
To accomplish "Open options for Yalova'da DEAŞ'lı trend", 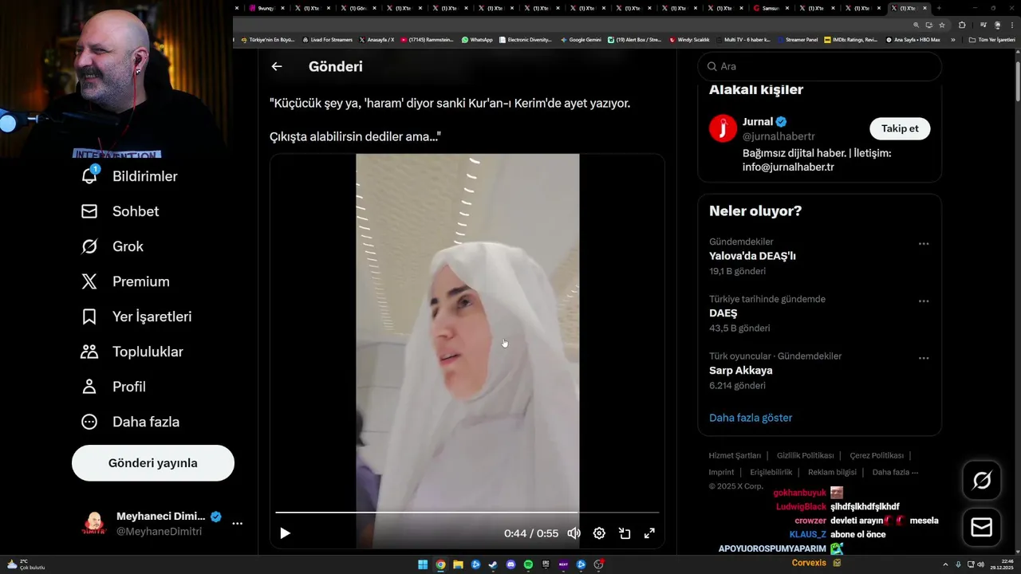I will pyautogui.click(x=924, y=244).
